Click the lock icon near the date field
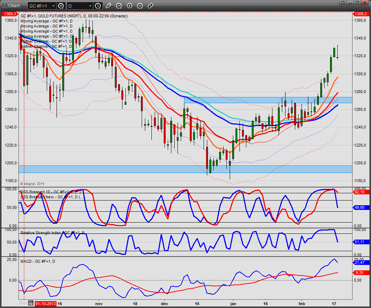Screen dimensions: 371x308 [30, 303]
